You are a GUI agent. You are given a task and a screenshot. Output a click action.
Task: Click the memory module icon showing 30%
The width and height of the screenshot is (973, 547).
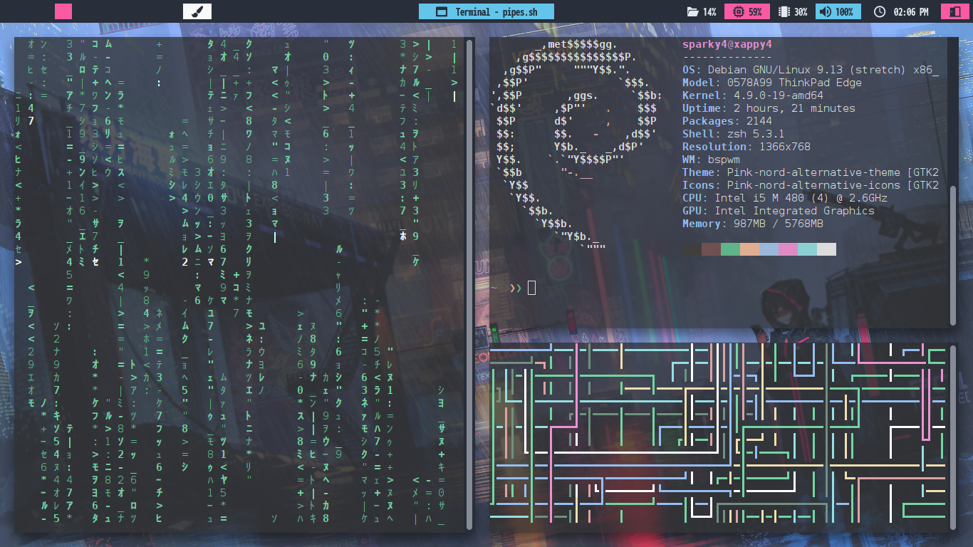[x=784, y=12]
